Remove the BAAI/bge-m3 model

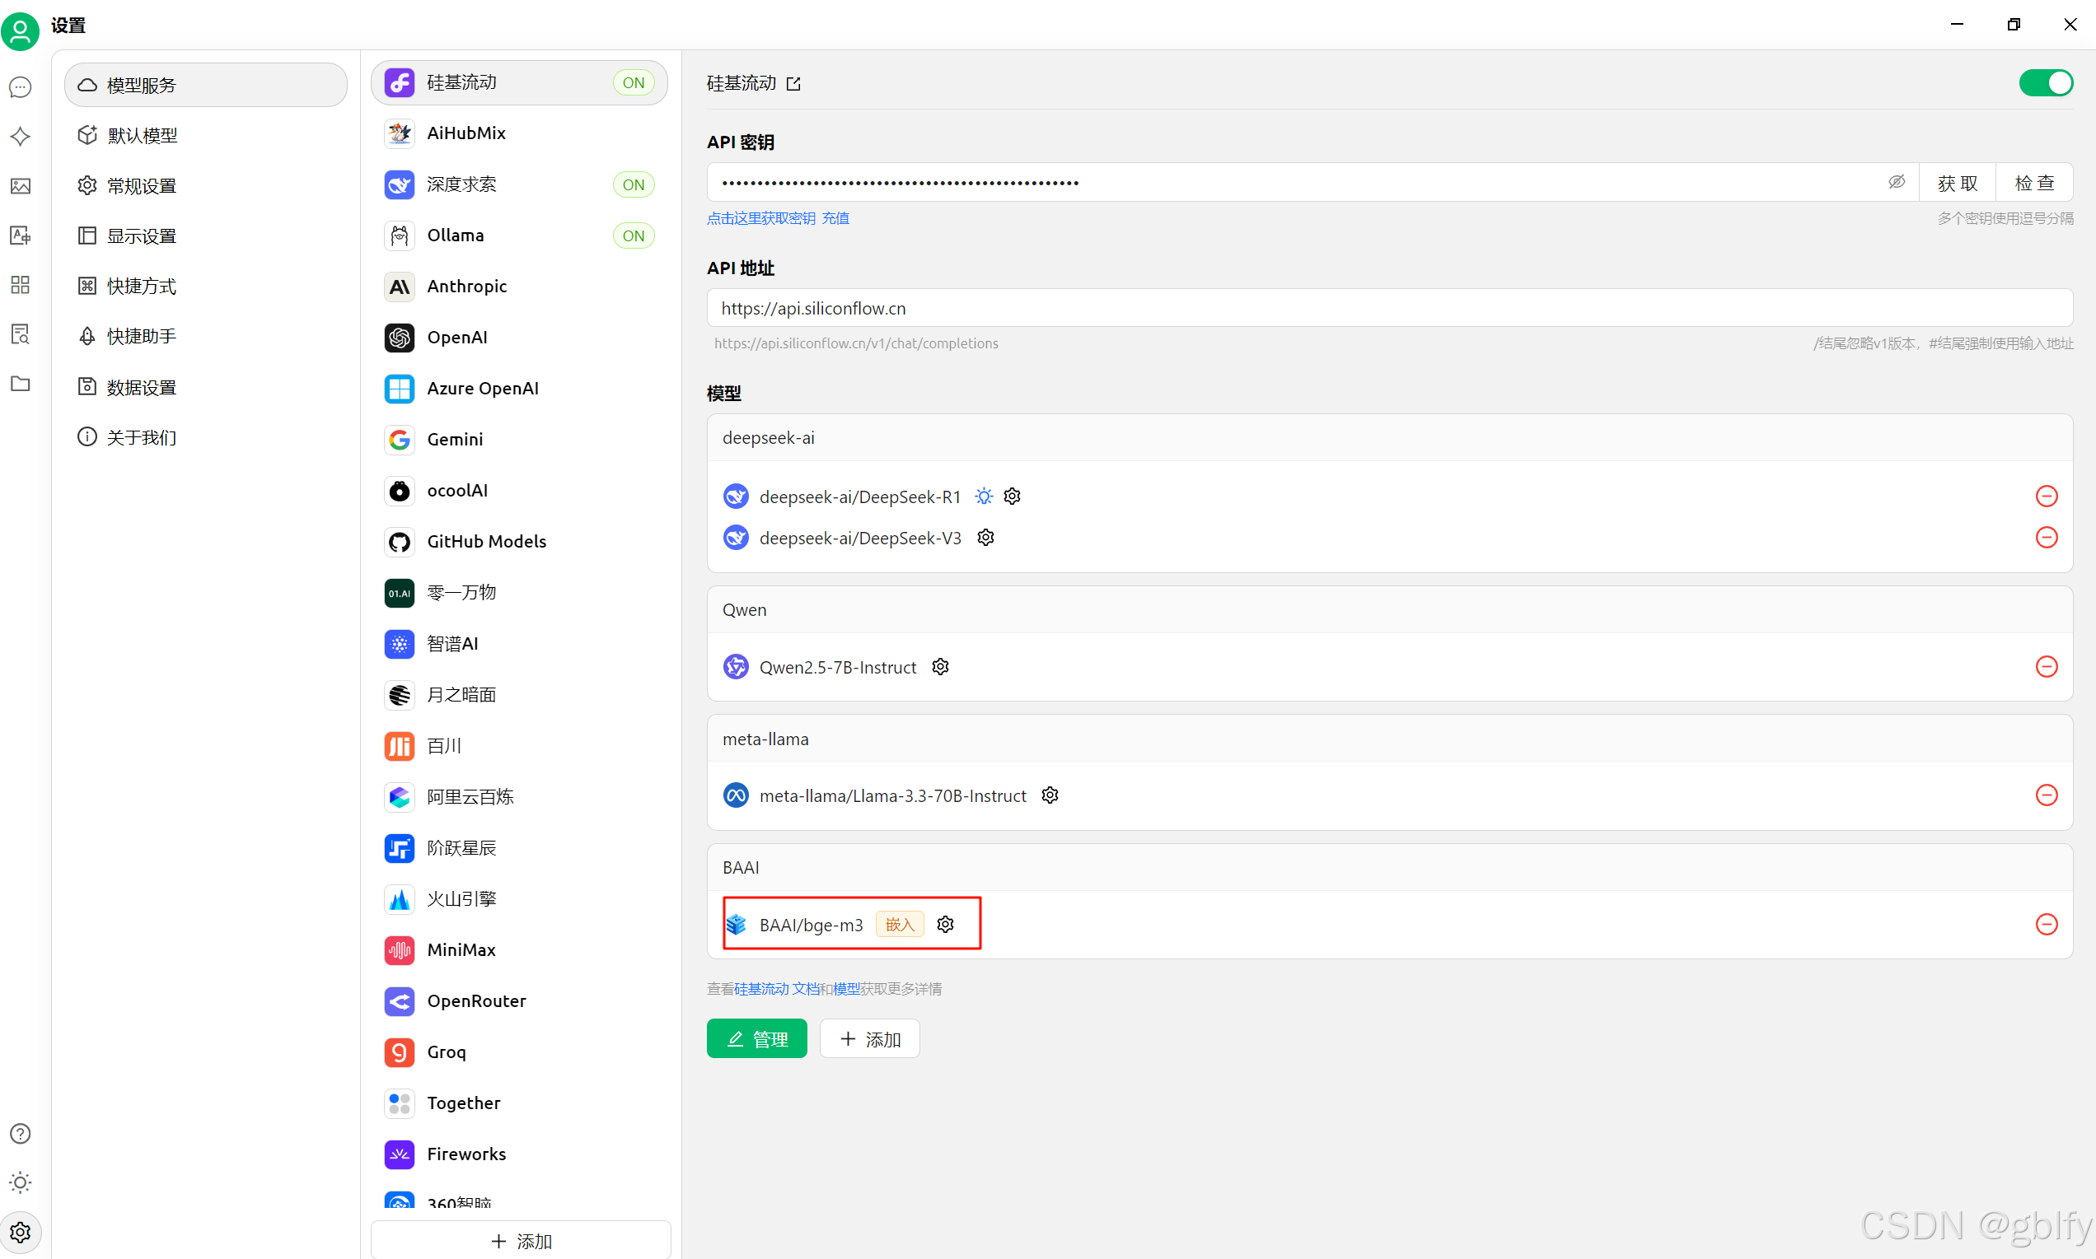pos(2046,924)
